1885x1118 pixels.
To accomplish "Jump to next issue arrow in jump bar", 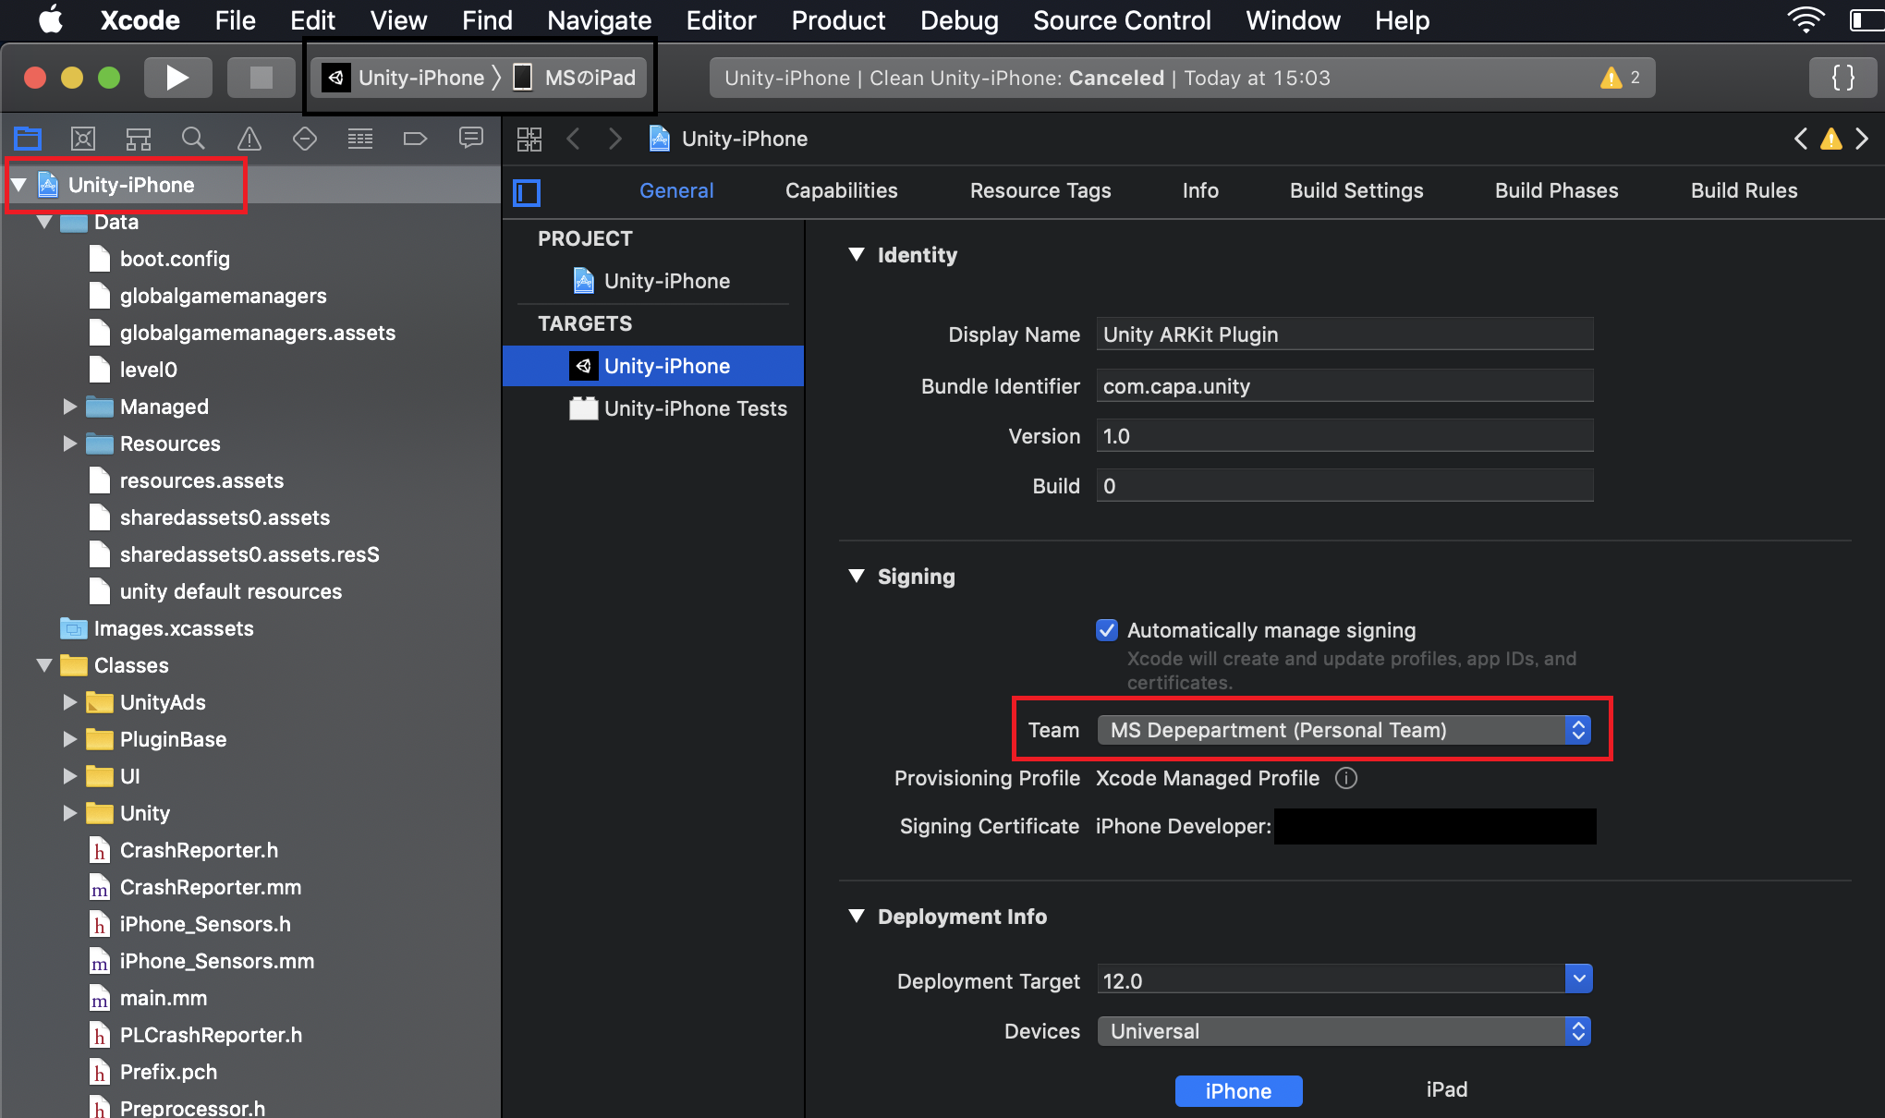I will pos(1862,139).
